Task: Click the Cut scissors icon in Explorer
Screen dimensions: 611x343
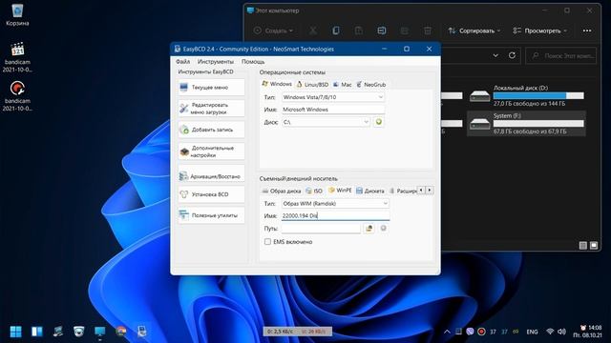Action: click(x=313, y=30)
